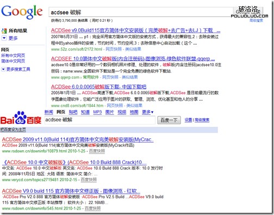This screenshot has height=215, width=274.
Task: Focus the Baidu search input field
Action: [x=100, y=120]
